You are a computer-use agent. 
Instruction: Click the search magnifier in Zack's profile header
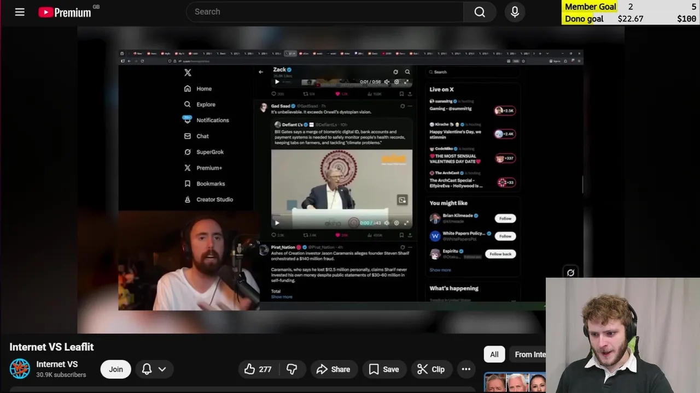407,72
